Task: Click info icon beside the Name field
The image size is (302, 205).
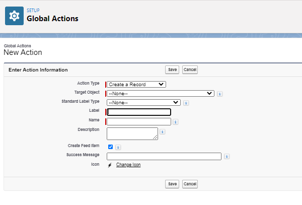Action: pyautogui.click(x=176, y=122)
